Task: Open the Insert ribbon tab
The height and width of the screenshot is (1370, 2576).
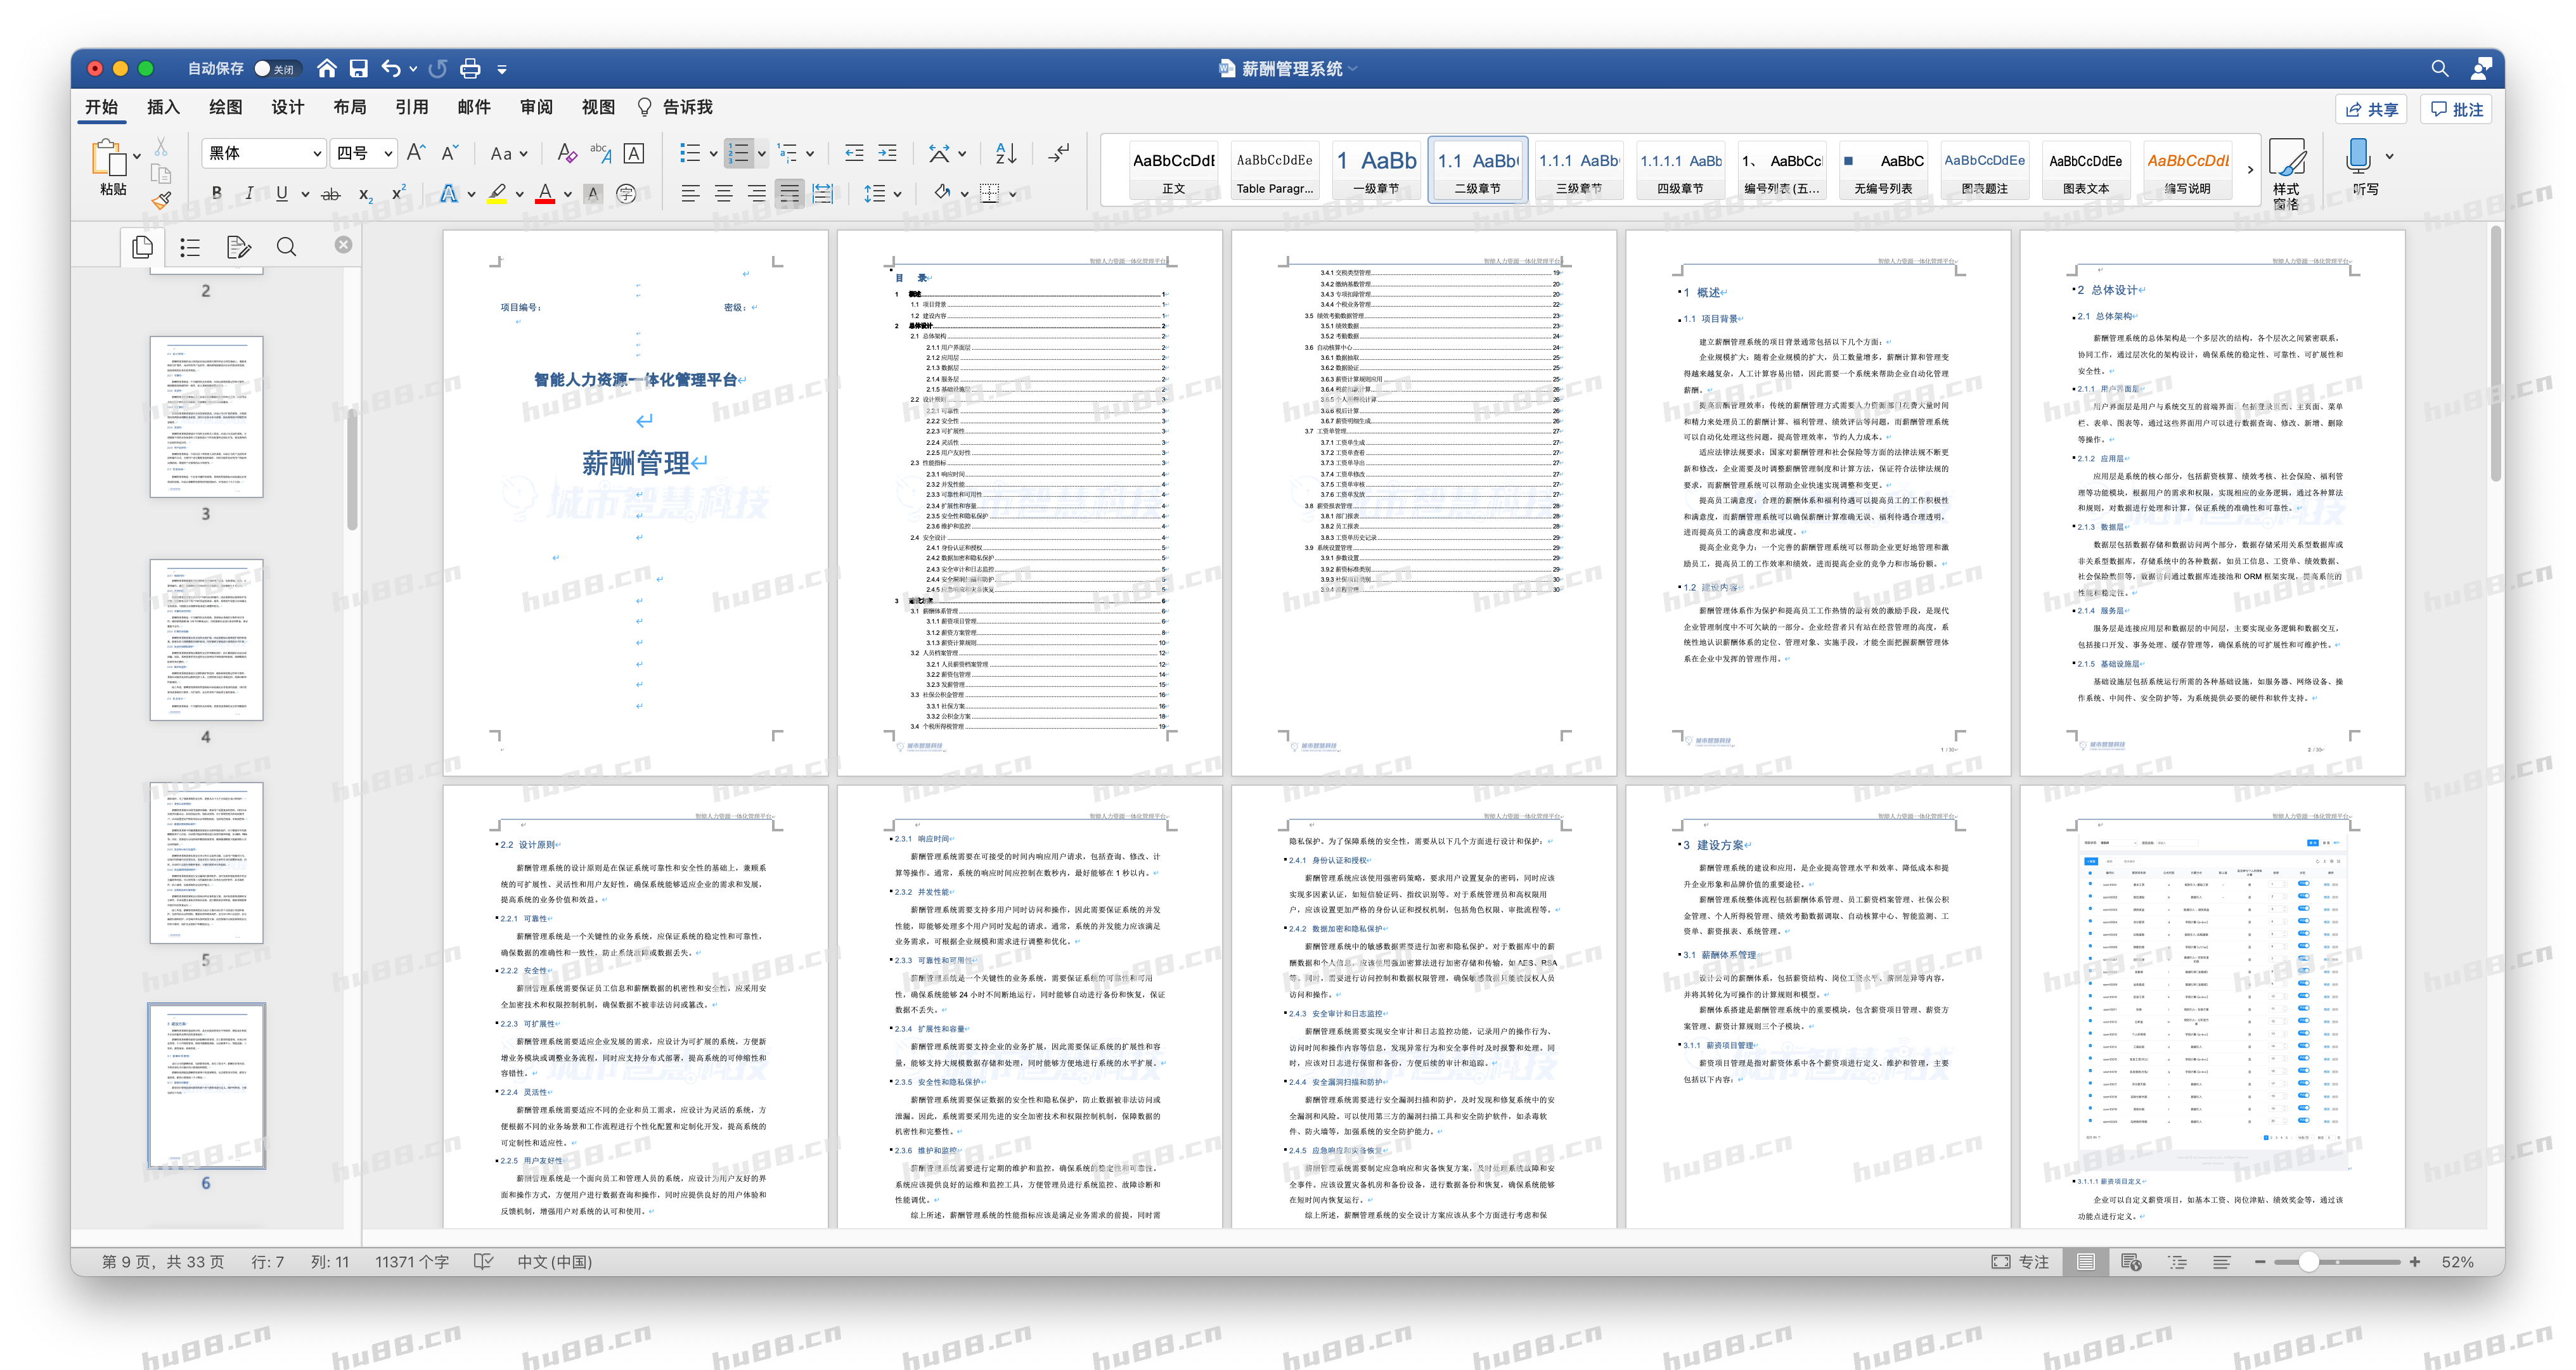Action: tap(163, 107)
